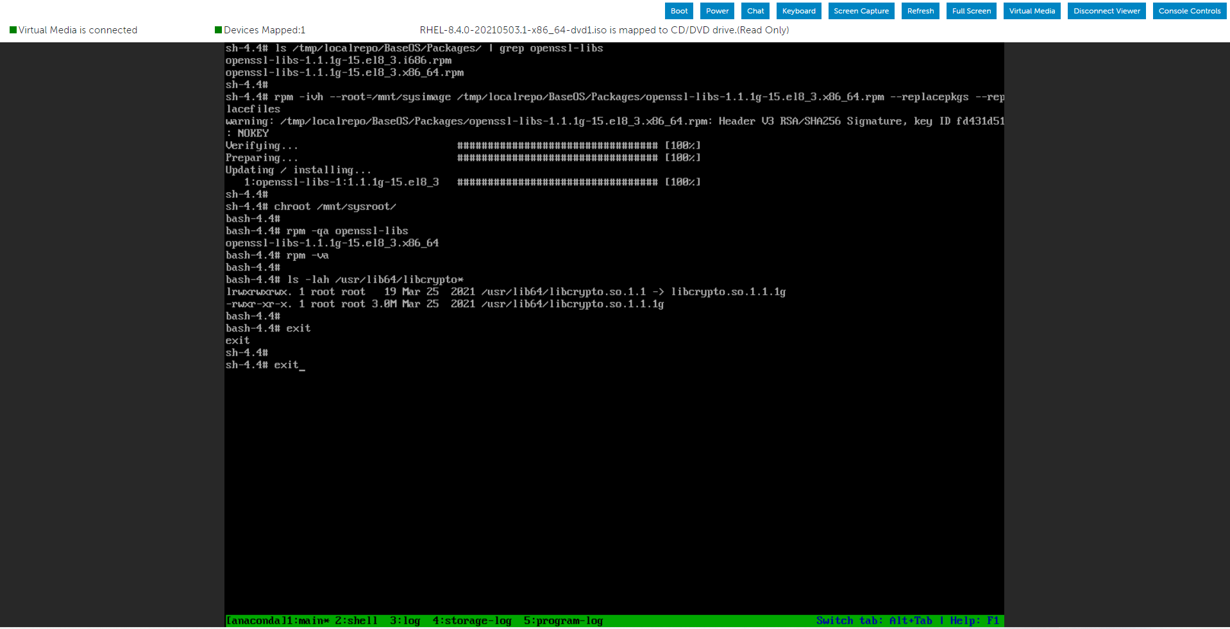Switch to the 2:shell tmux tab
The height and width of the screenshot is (629, 1230).
[x=355, y=620]
